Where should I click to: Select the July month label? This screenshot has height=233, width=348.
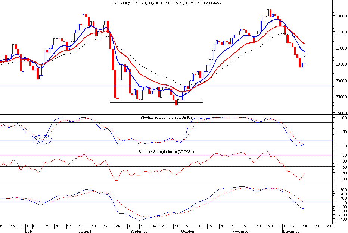(29, 231)
